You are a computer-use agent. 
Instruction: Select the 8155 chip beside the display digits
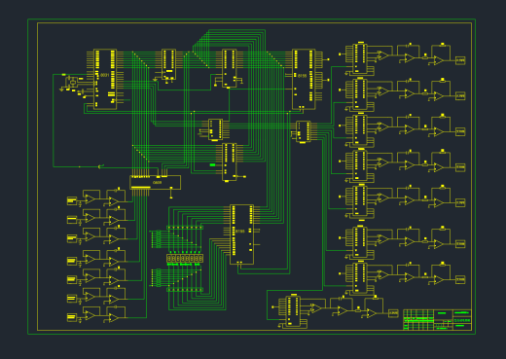coord(241,234)
